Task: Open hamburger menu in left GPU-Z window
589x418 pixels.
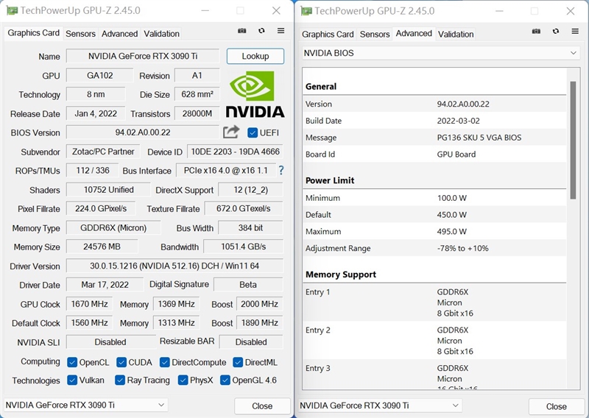Action: pyautogui.click(x=281, y=31)
